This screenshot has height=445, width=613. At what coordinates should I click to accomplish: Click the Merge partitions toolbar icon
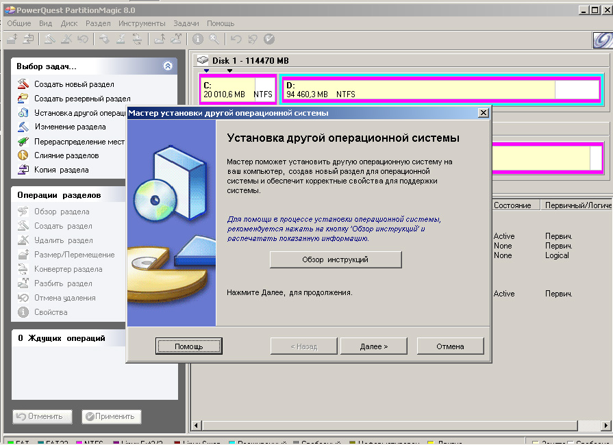[159, 38]
